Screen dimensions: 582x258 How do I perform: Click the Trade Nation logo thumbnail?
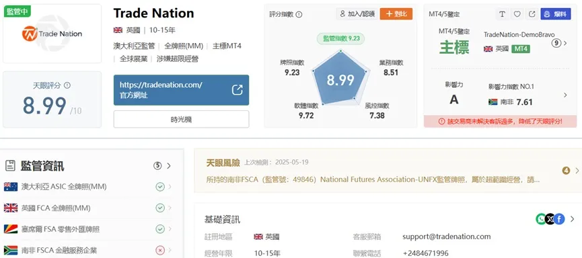[x=52, y=34]
